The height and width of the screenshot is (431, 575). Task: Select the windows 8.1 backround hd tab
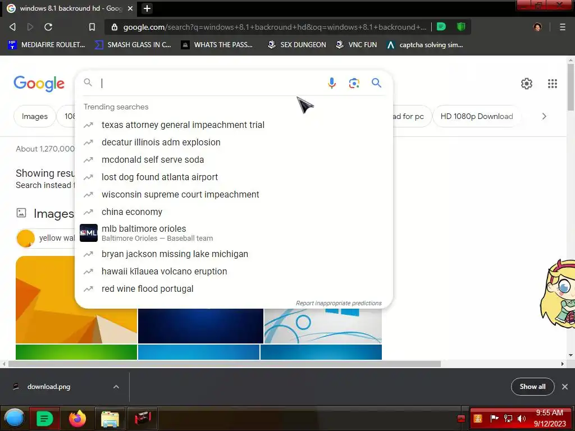[70, 8]
